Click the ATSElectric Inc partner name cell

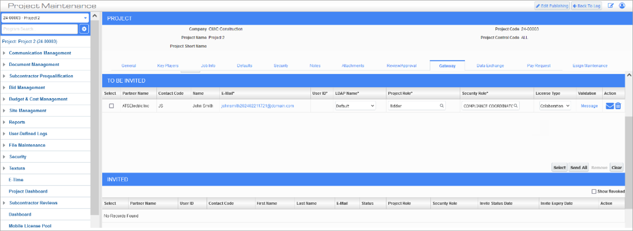[136, 106]
